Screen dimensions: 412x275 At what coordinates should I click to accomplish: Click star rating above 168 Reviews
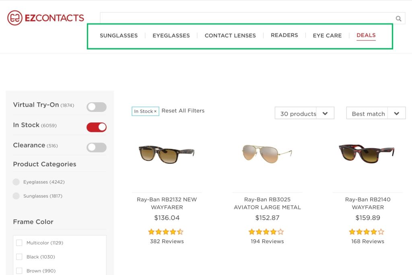[367, 232]
